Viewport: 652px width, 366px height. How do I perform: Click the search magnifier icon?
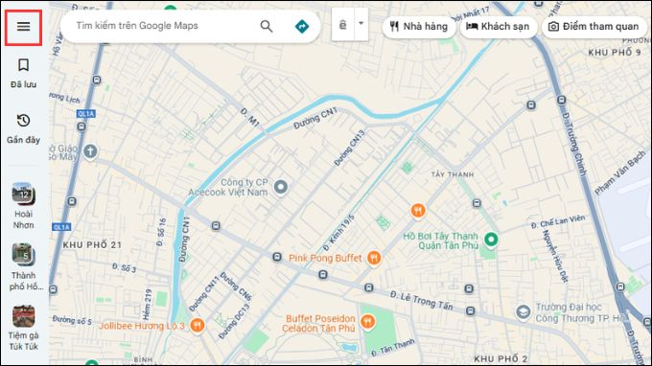click(267, 26)
